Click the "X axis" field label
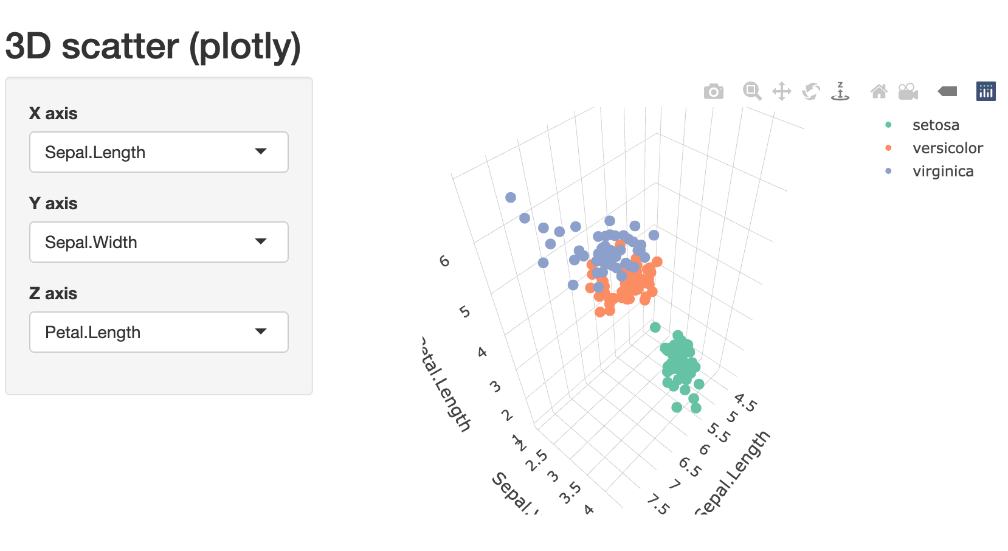This screenshot has width=1008, height=551. point(54,114)
